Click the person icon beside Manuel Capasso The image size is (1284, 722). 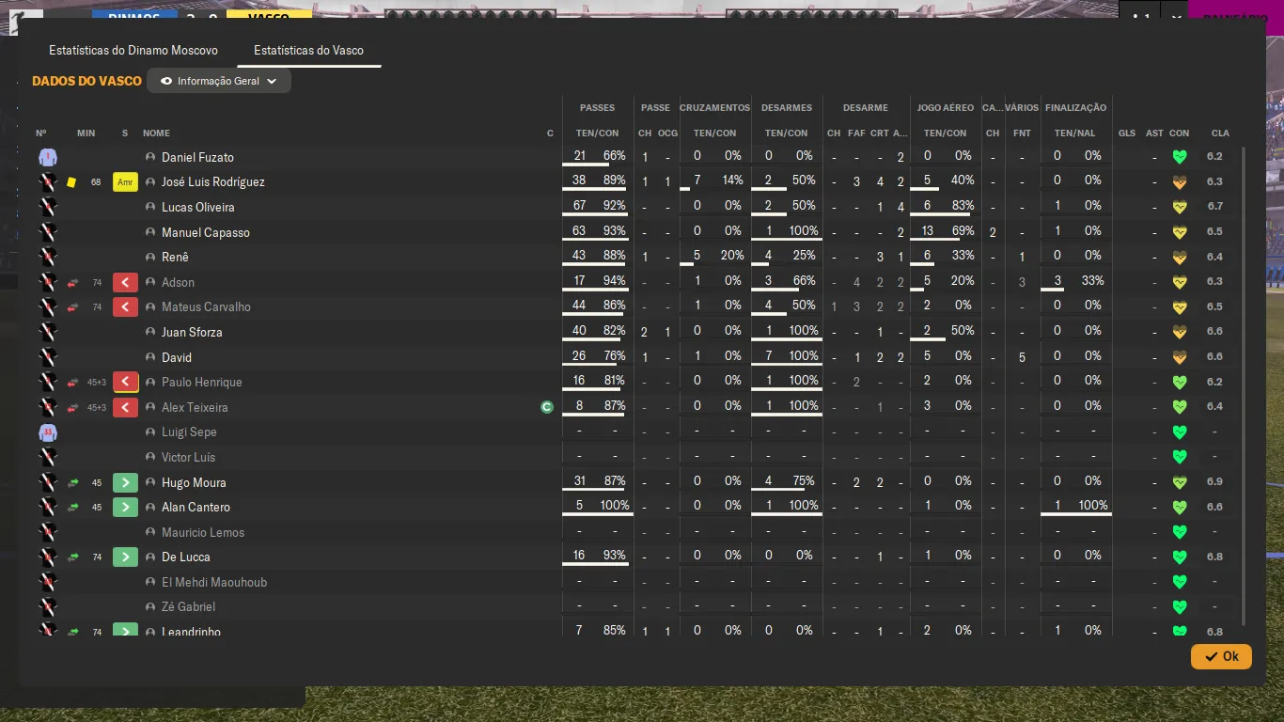[149, 232]
